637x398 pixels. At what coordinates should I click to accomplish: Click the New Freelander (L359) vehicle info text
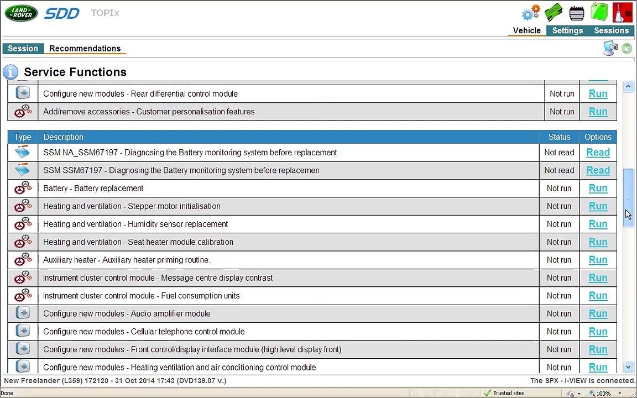point(115,380)
